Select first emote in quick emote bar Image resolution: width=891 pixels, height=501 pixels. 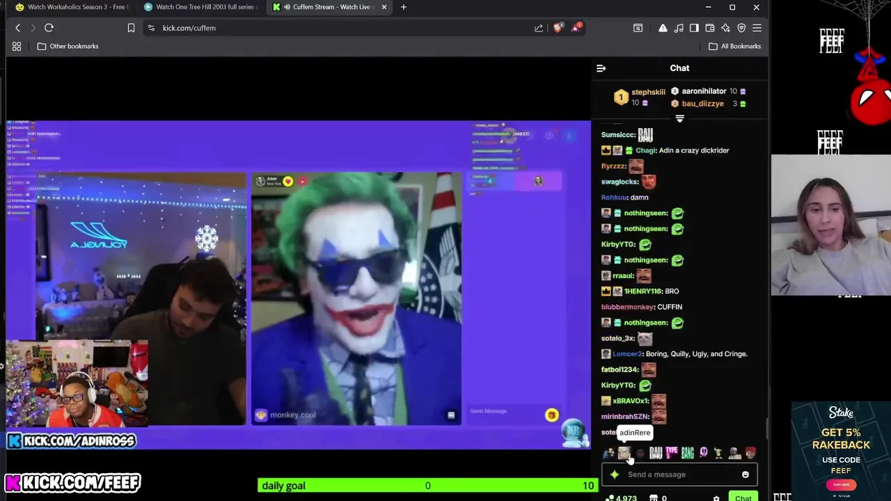609,454
